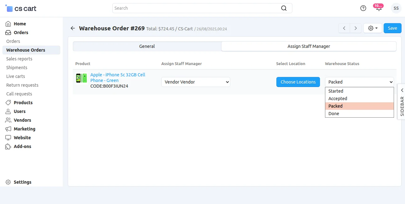
Task: Click the Products tag icon
Action: (8, 103)
